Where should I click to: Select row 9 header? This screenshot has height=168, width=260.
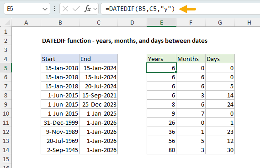pos(6,104)
